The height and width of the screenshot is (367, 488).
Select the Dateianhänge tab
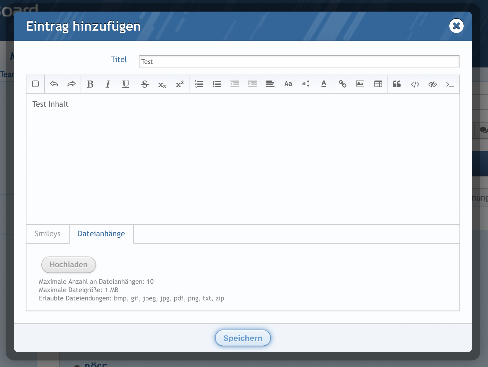[101, 234]
